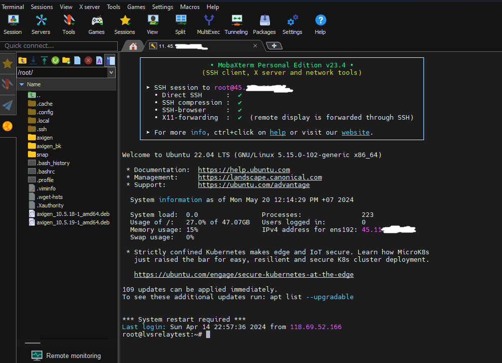Click the Help question mark icon

[320, 24]
